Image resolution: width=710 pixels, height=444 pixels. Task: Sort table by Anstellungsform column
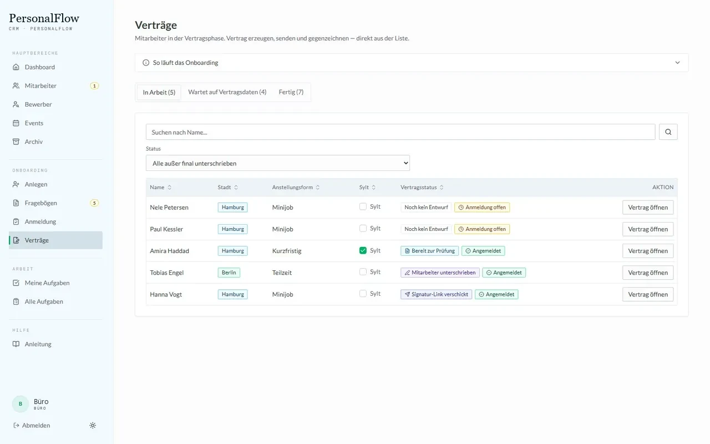[296, 188]
